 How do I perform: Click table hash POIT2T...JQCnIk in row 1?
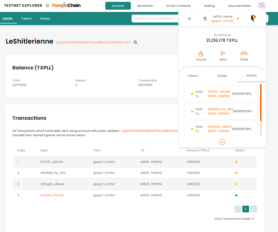pos(52,162)
